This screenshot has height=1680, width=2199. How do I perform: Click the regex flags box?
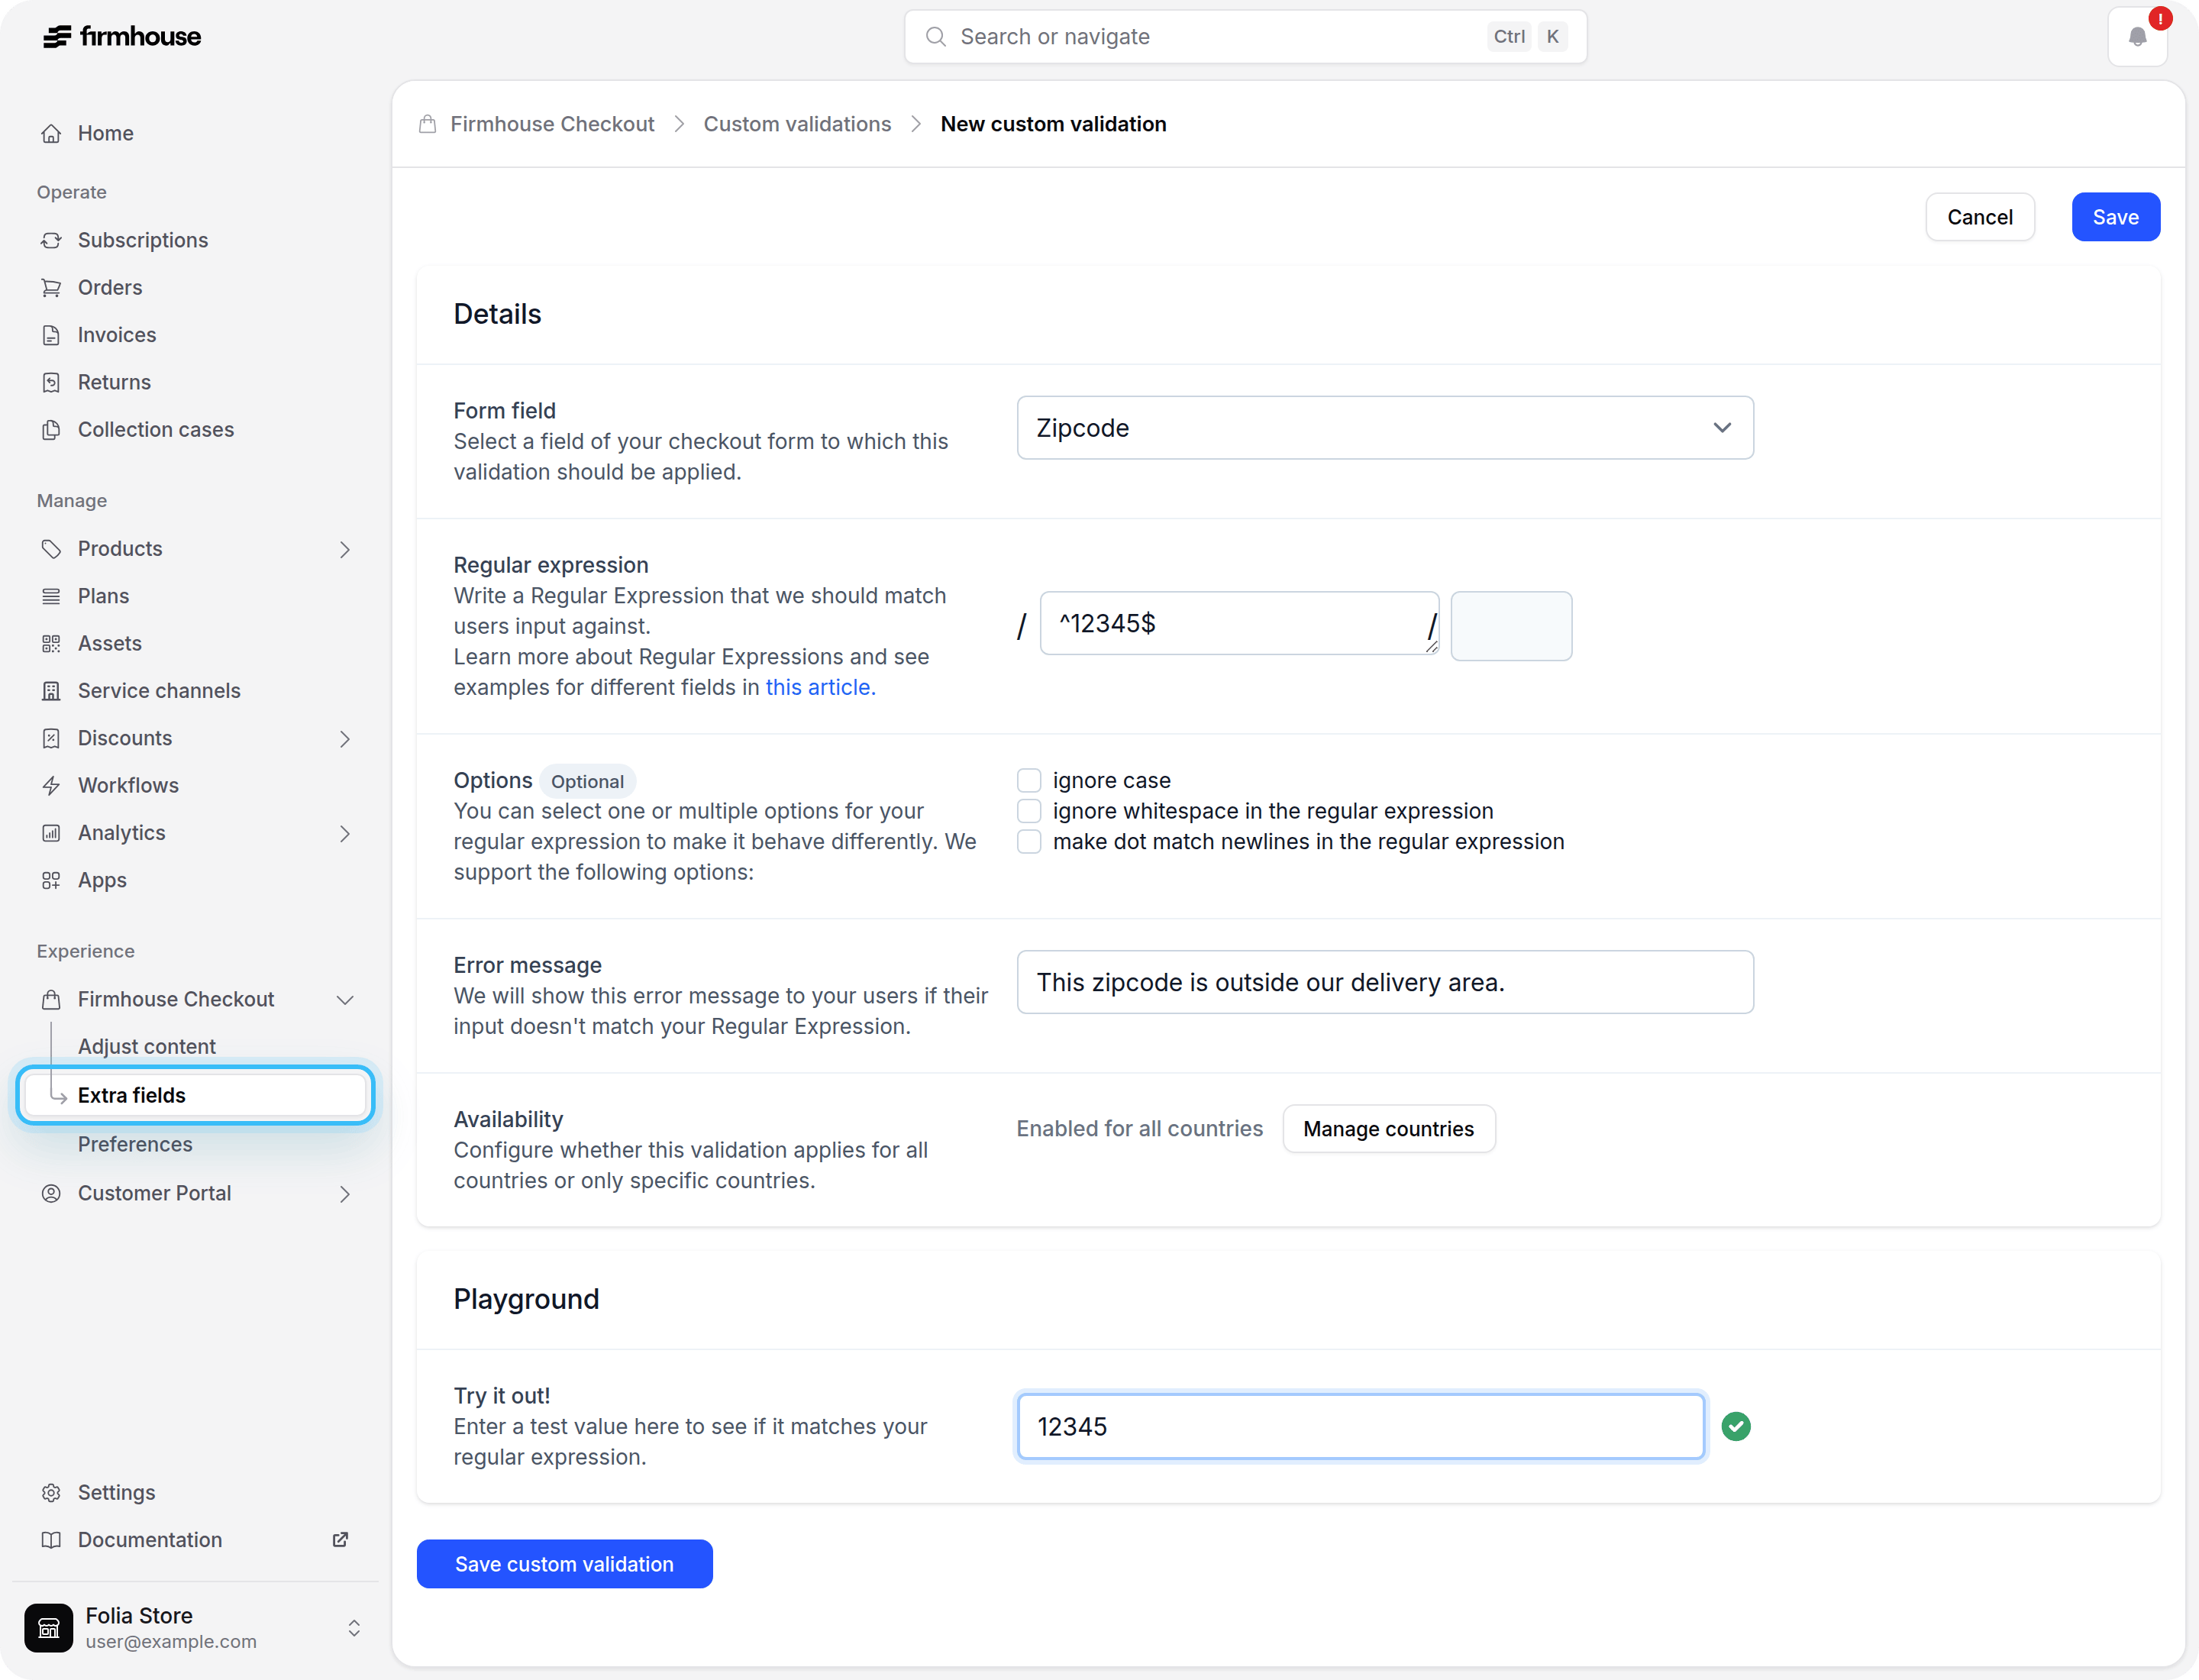[x=1510, y=626]
